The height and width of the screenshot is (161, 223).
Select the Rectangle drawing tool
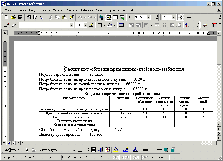80,150
